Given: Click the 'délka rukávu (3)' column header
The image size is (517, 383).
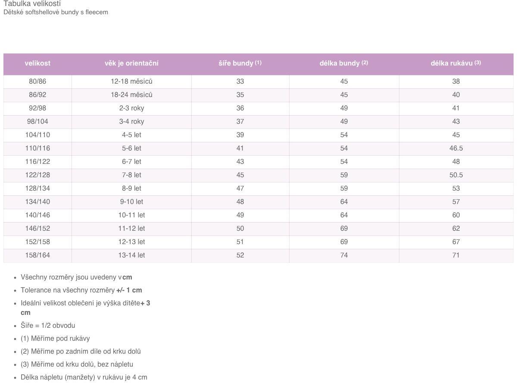Looking at the screenshot, I should pyautogui.click(x=456, y=63).
